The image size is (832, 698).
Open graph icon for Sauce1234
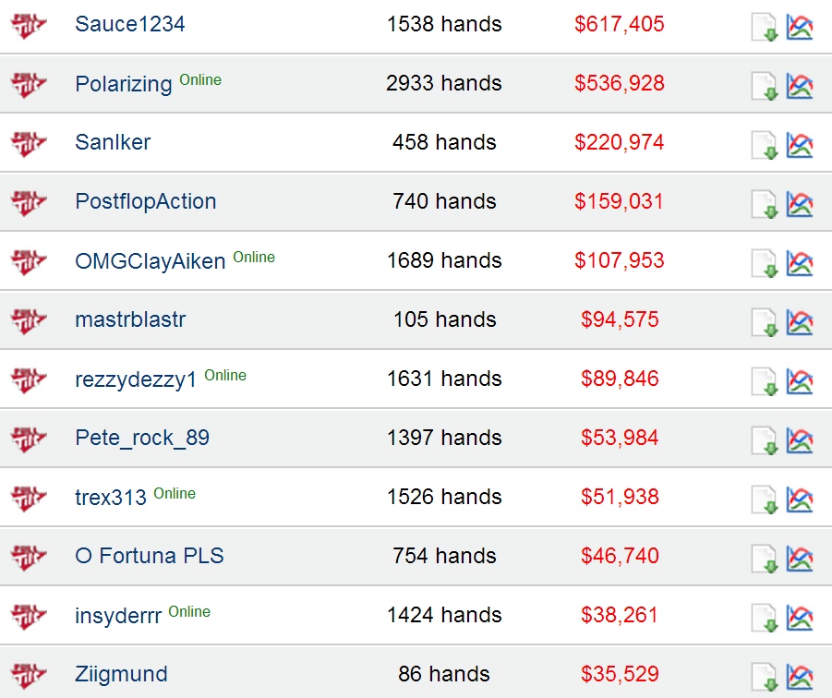(799, 28)
